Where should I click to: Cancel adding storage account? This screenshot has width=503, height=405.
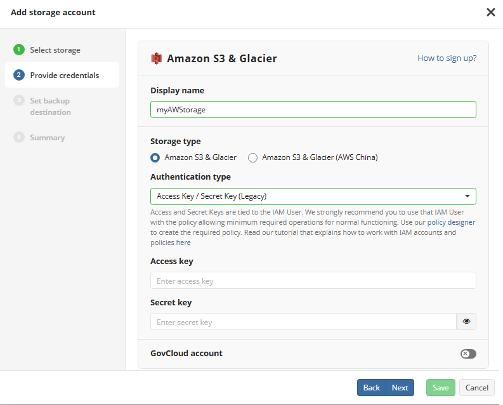pyautogui.click(x=477, y=388)
